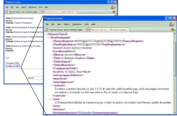Click Firefox throbber icon in back window

click(x=113, y=7)
